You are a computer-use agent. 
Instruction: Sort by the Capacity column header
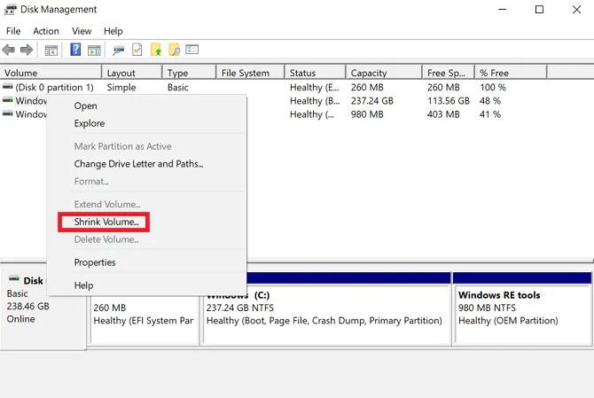pyautogui.click(x=369, y=73)
